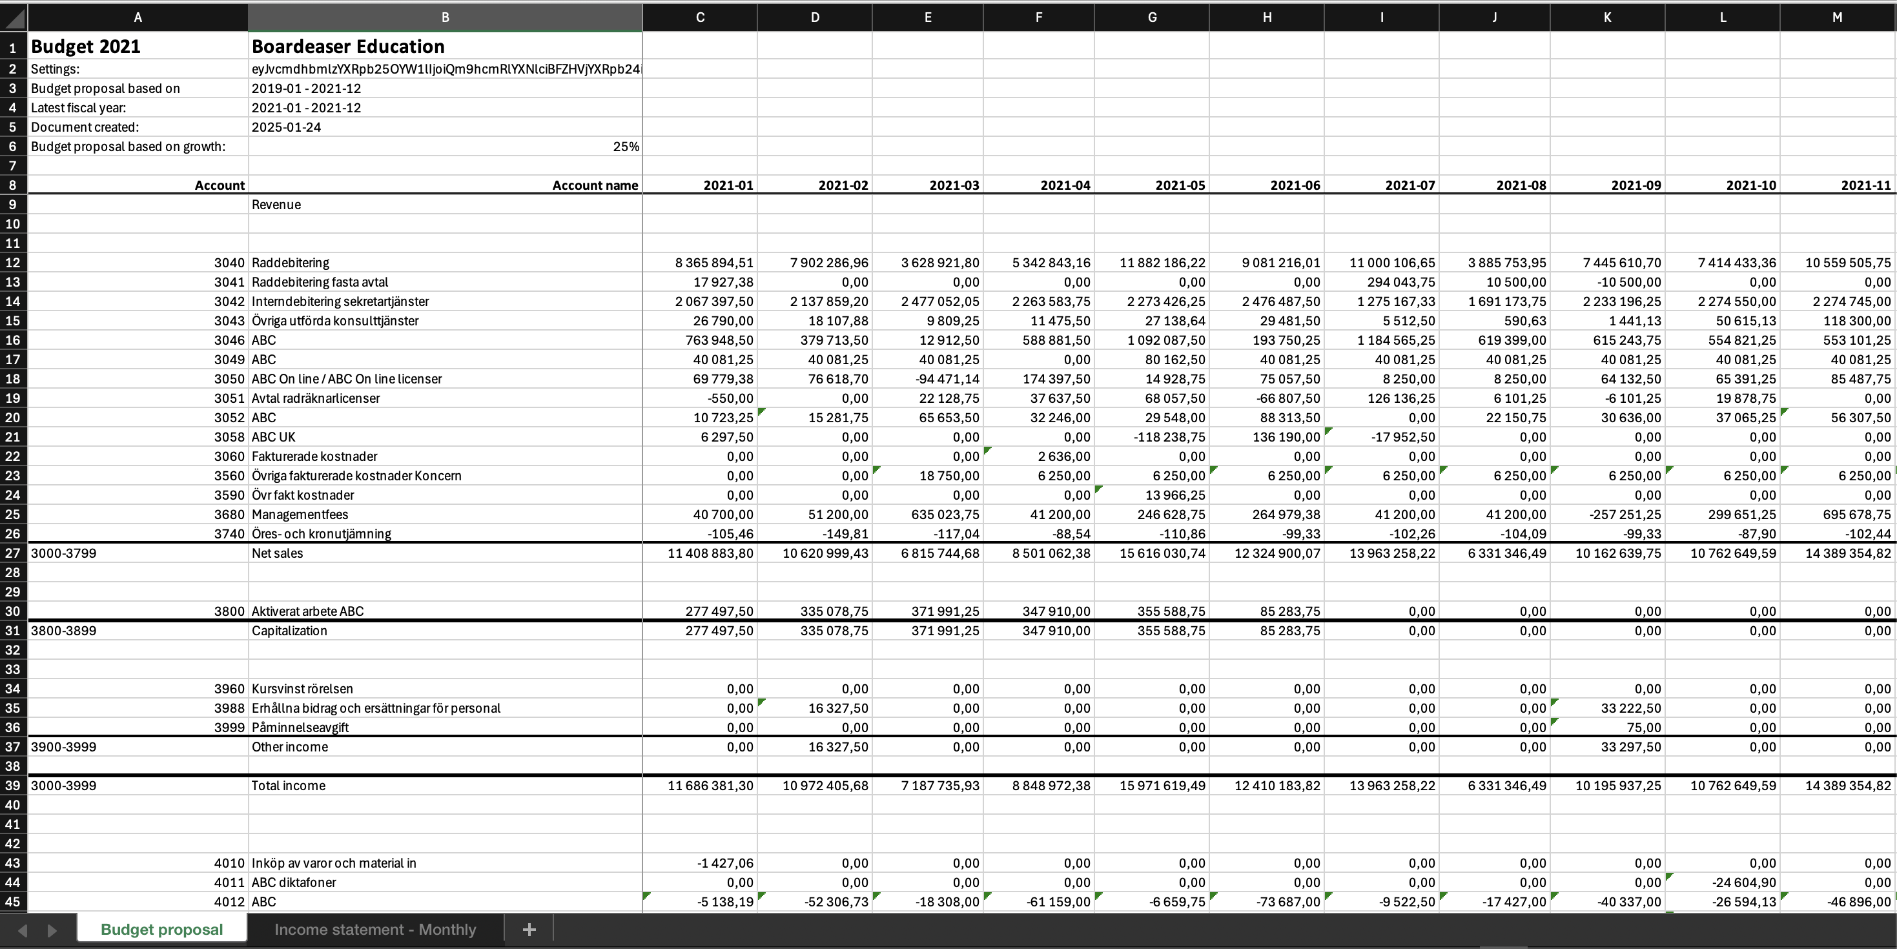Click the Budget 2021 title cell
This screenshot has width=1897, height=949.
[x=138, y=46]
